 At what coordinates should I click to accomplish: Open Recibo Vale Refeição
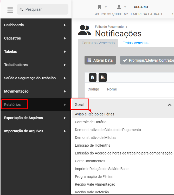[x=92, y=192]
